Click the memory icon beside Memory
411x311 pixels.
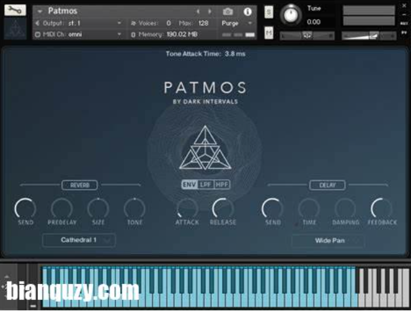tap(133, 35)
